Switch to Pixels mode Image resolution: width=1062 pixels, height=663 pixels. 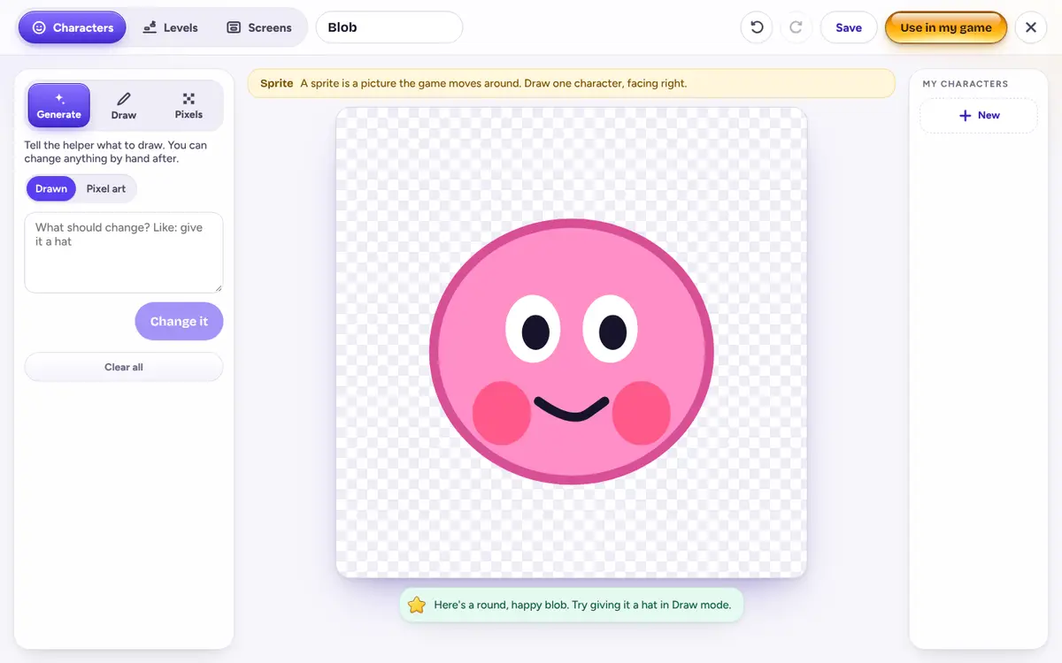[x=189, y=106]
